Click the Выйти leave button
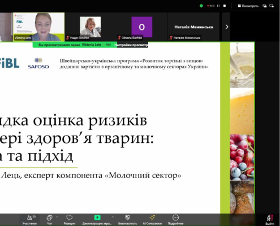Screen dimensions: 280x226 coord(270,220)
